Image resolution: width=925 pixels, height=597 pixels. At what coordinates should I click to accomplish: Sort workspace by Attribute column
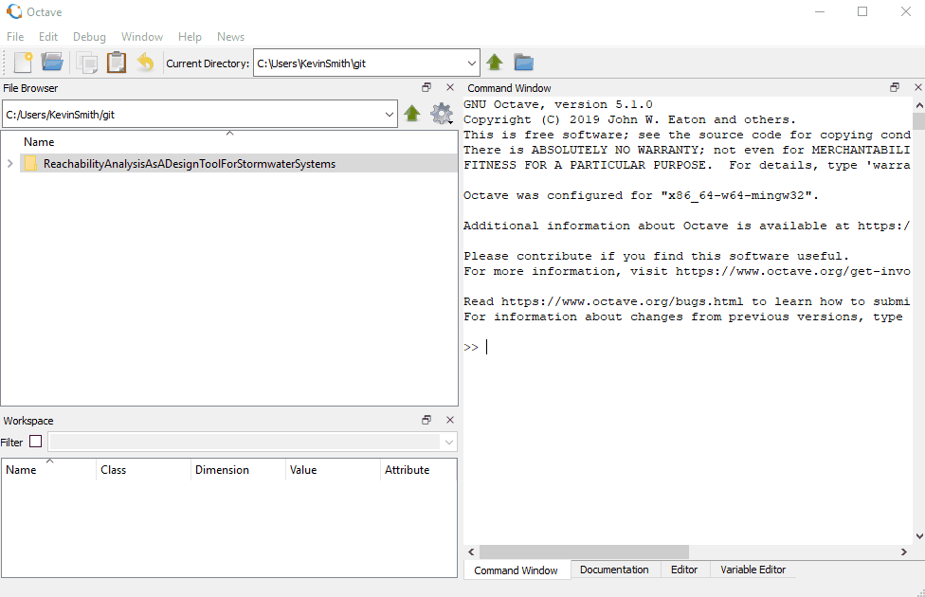[418, 470]
